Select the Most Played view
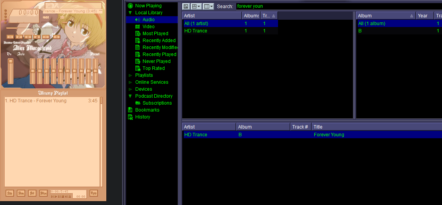 155,34
